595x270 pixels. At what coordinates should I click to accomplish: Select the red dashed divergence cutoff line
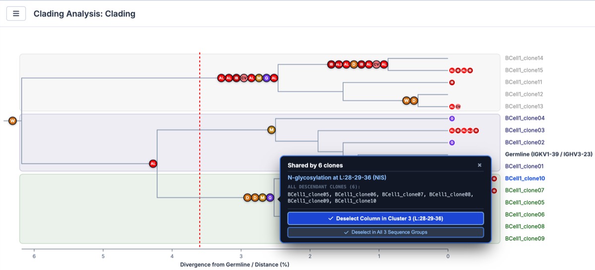pos(199,149)
